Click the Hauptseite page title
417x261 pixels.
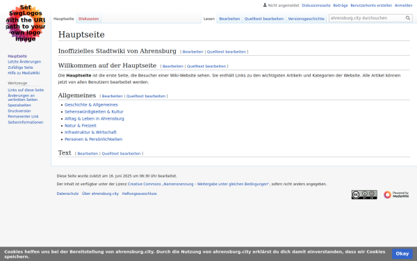pyautogui.click(x=81, y=35)
